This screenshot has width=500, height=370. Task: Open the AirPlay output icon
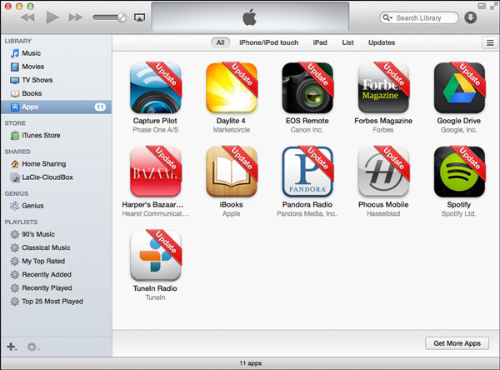tap(139, 17)
